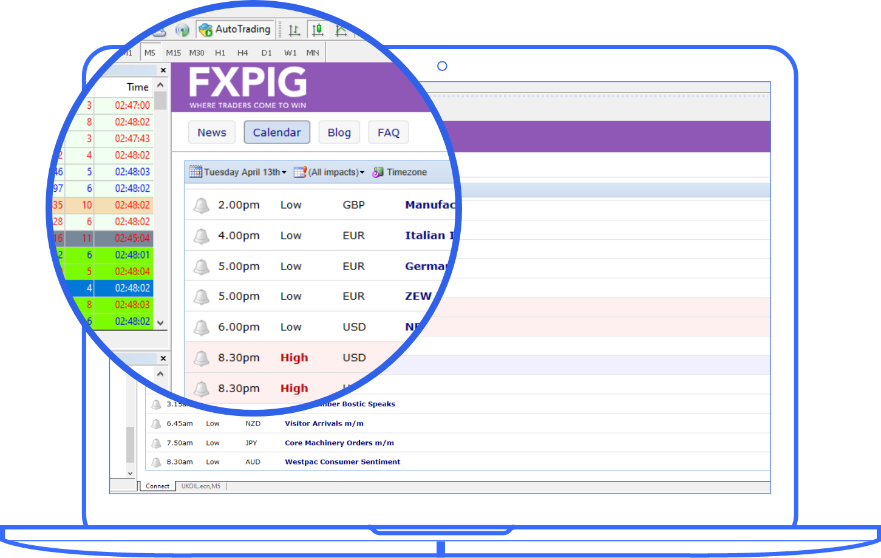Screen dimensions: 881x558
Task: Switch to the M15 timeframe tab
Action: (173, 53)
